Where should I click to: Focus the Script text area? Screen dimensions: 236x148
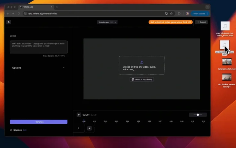coord(38,47)
